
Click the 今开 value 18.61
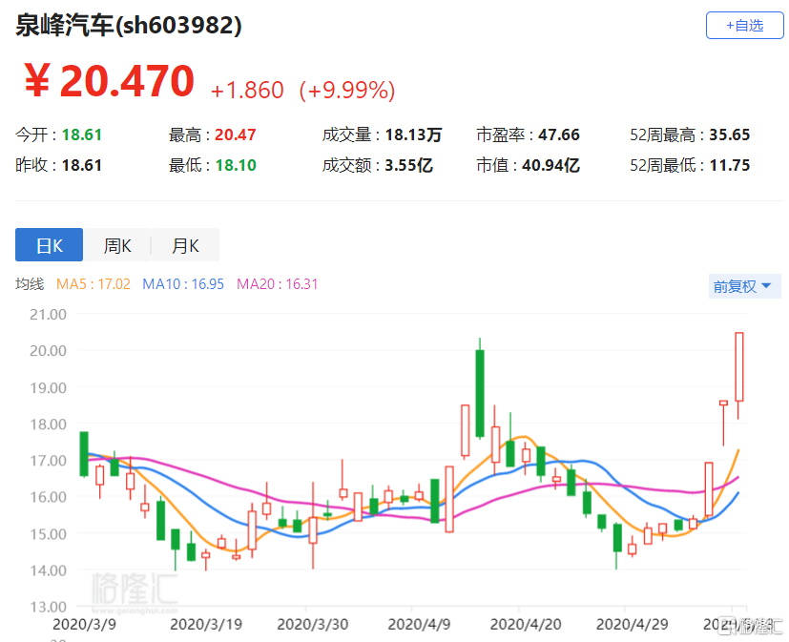81,135
